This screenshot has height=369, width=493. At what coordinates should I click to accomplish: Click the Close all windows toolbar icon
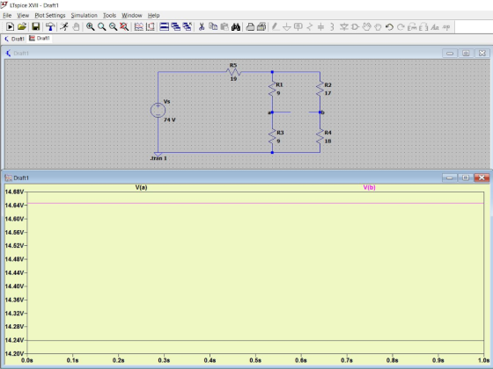[x=187, y=27]
